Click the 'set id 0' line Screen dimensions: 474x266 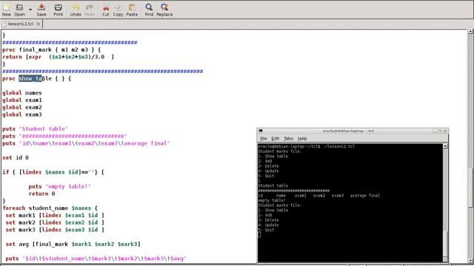tap(16, 157)
